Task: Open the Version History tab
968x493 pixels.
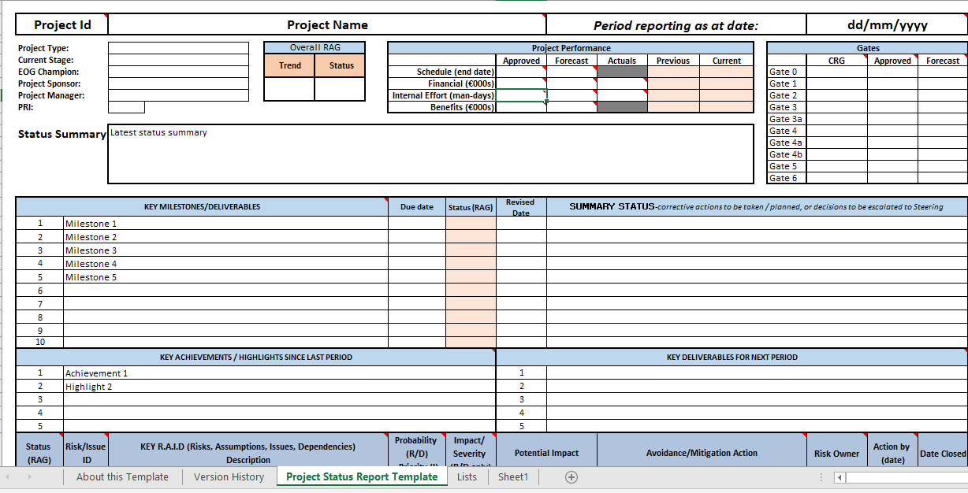Action: [x=229, y=477]
